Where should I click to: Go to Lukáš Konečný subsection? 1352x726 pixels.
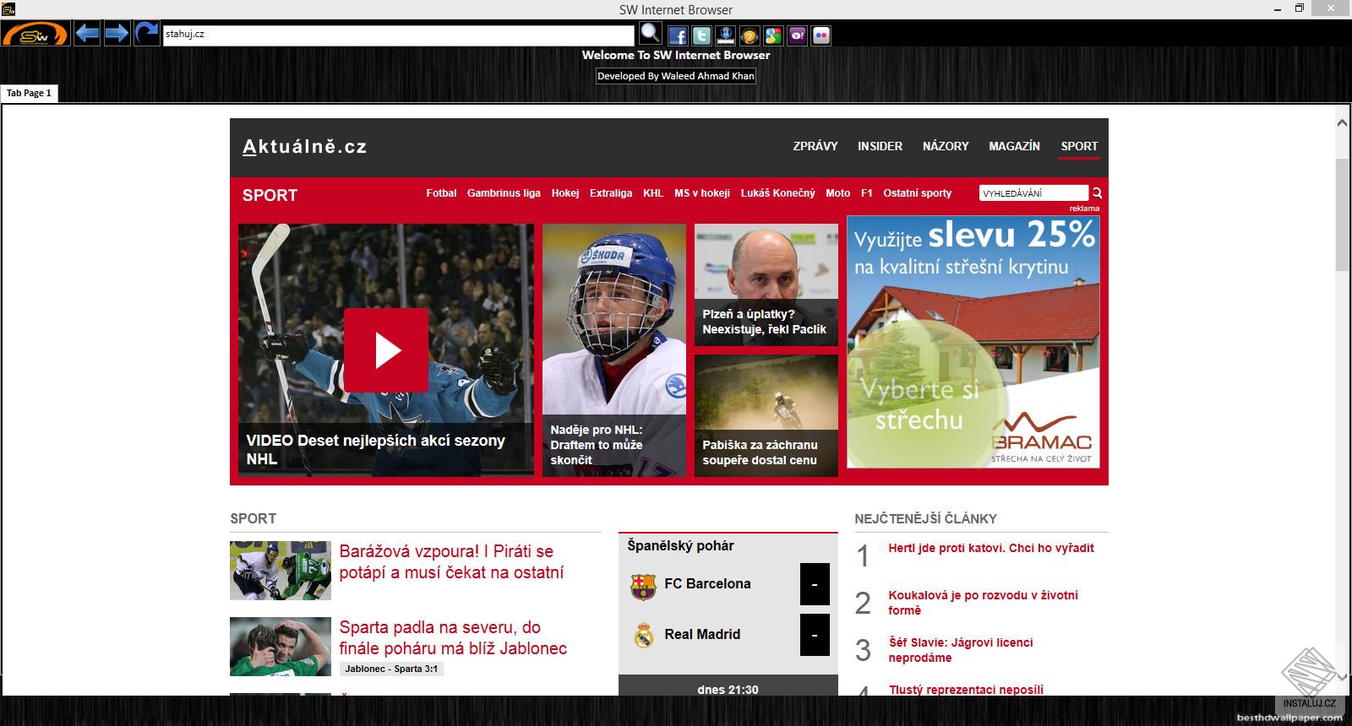pyautogui.click(x=778, y=193)
